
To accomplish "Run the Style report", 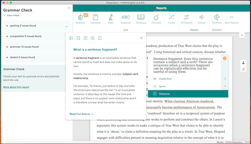I will 111,19.
